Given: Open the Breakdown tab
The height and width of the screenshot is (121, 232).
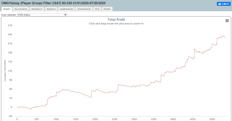Looking at the screenshot, I should 37,9.
